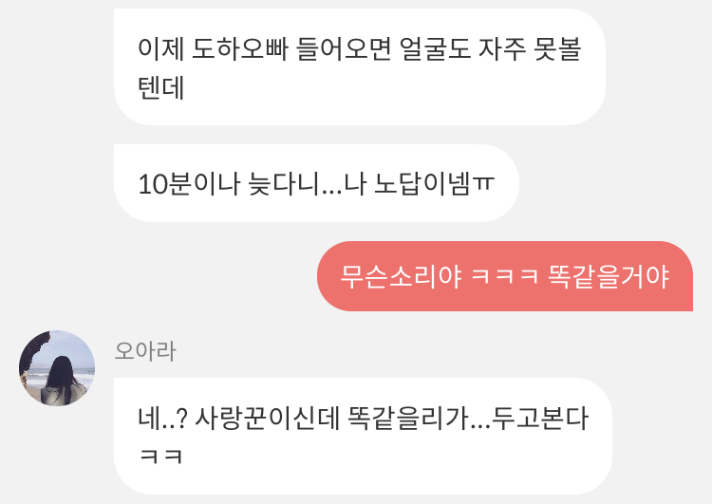Click the word 사랑꾼이신데 in the last message

268,419
